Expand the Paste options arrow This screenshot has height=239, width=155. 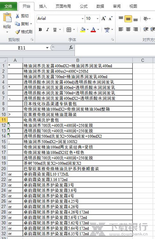click(7, 32)
